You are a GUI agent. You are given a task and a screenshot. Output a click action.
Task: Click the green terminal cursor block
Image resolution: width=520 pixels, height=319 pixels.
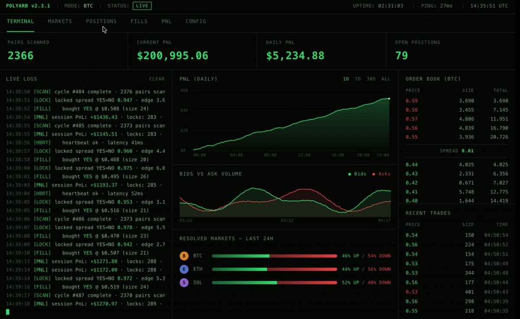[8, 312]
